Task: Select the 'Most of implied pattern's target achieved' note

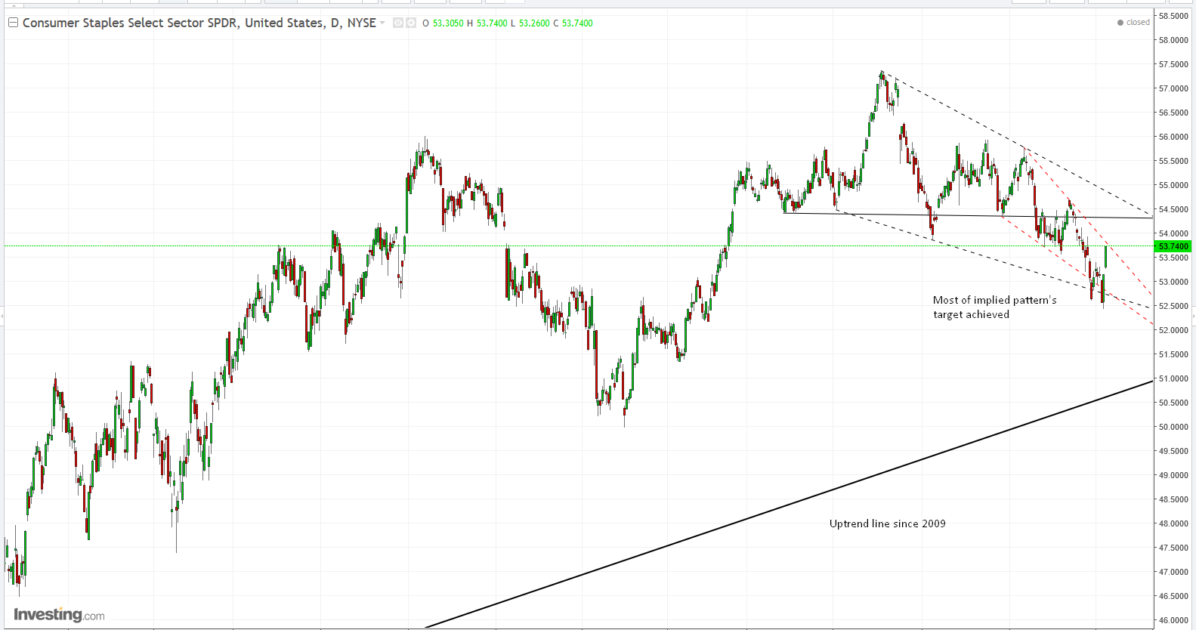Action: click(995, 307)
